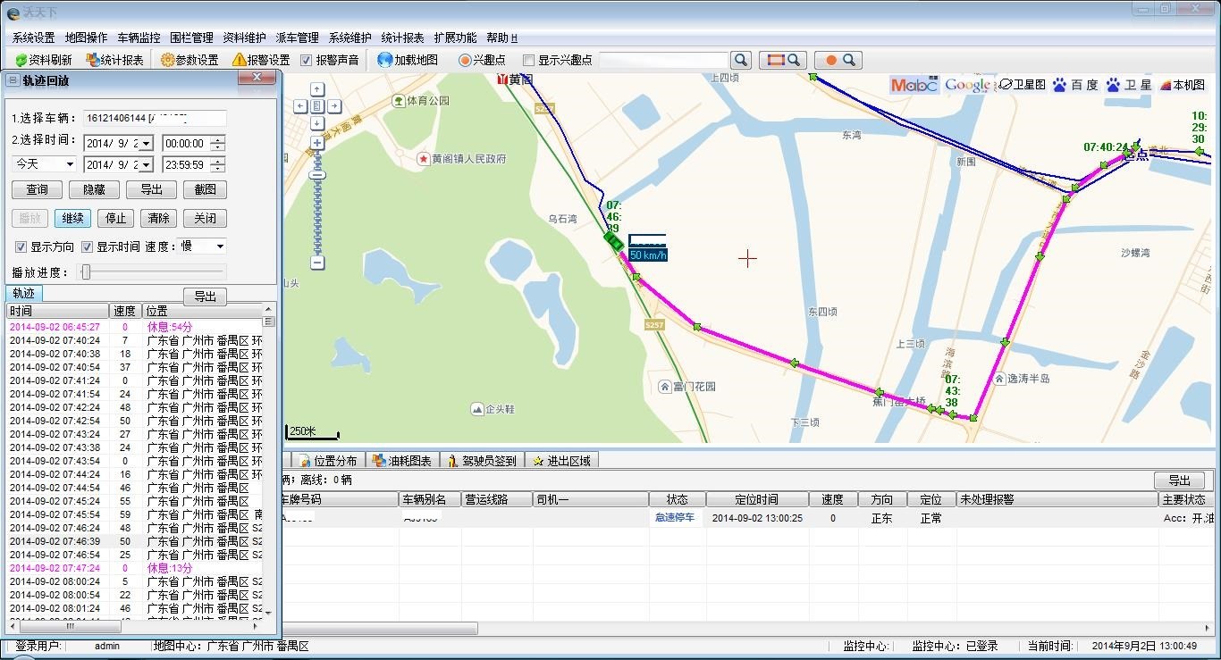Toggle the 报警声音 checkbox
The image size is (1221, 660).
click(x=307, y=60)
